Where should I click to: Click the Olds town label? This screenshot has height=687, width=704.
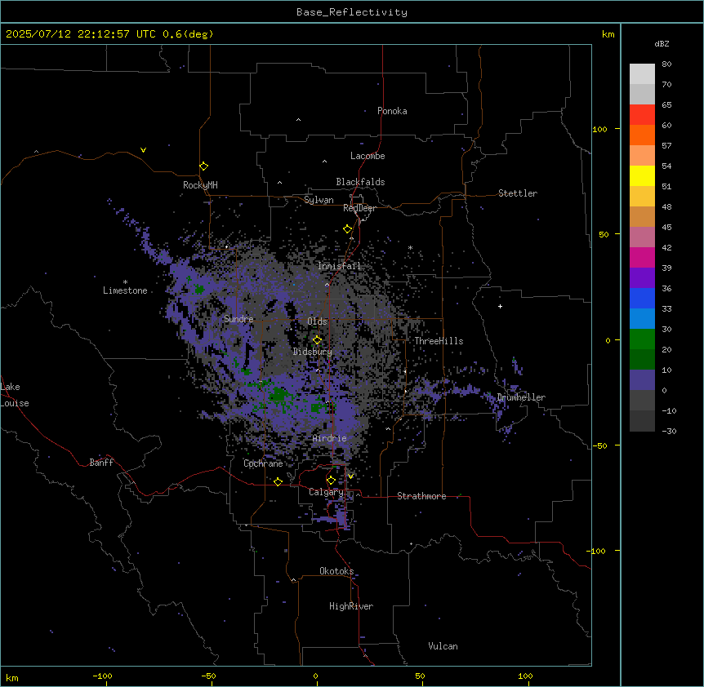317,321
